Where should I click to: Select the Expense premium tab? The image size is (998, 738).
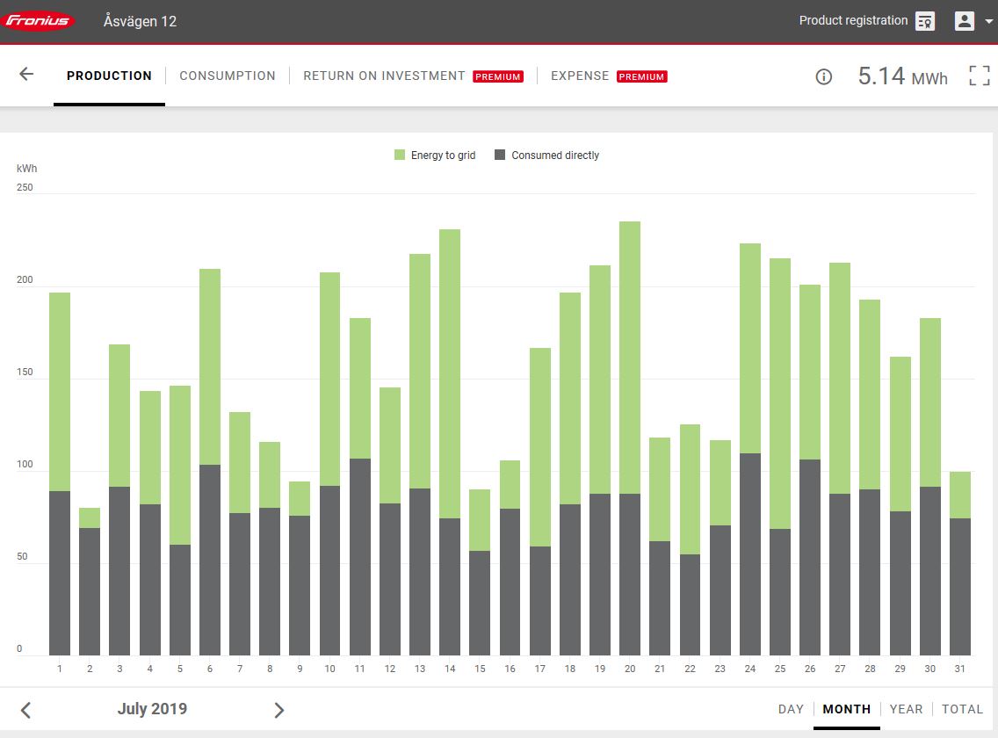[x=580, y=76]
